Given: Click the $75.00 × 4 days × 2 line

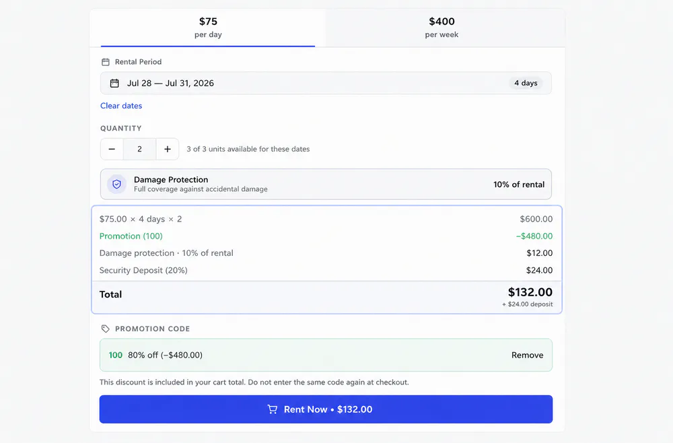Looking at the screenshot, I should pos(141,219).
